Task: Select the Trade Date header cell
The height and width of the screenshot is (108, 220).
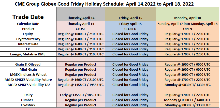Action: coord(28,17)
